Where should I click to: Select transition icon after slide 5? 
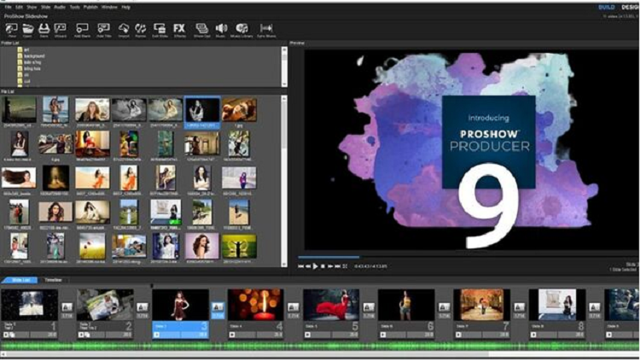click(x=369, y=307)
